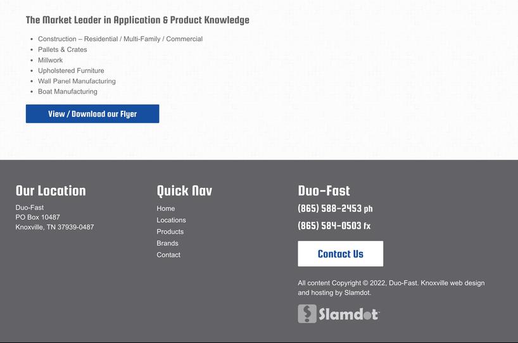Click the Our Location heading
This screenshot has height=343, width=518.
click(51, 191)
